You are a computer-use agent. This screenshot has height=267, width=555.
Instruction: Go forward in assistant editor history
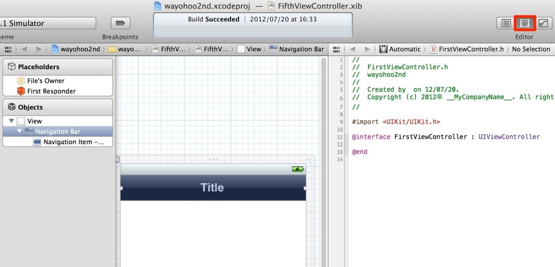tap(367, 49)
